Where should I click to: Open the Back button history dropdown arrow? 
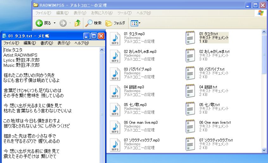click(55, 23)
